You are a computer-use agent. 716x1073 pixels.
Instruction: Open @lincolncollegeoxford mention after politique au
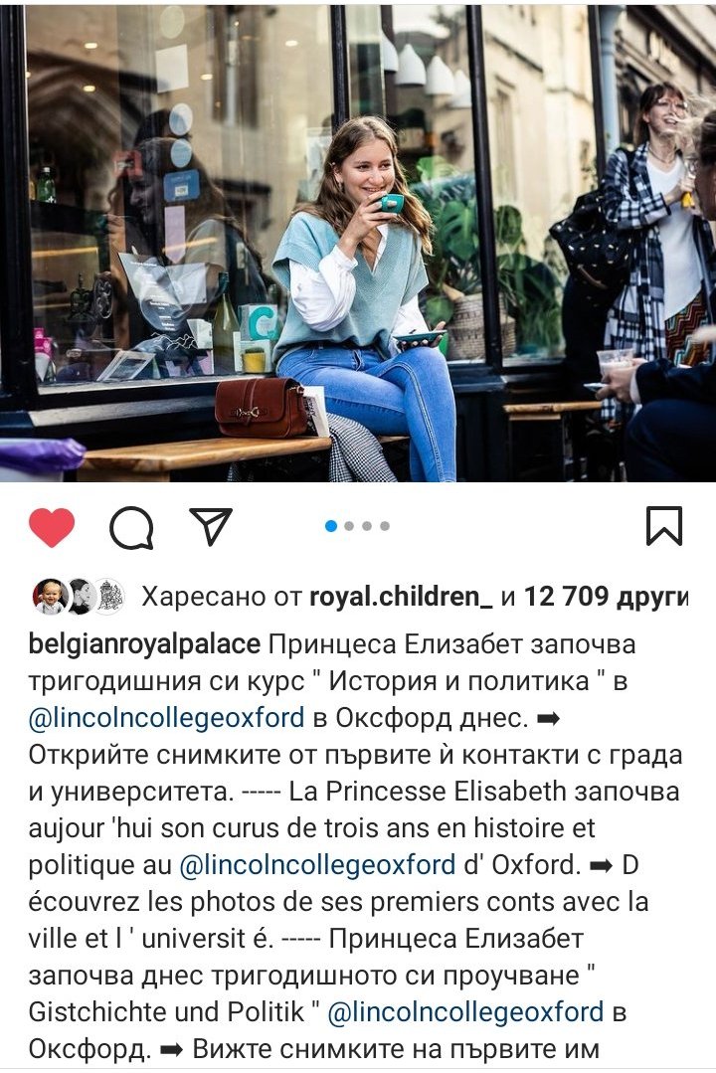(317, 865)
